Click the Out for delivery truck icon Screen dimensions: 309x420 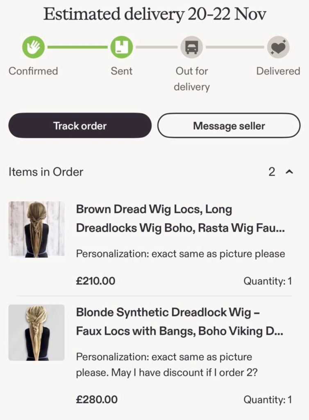(x=191, y=47)
